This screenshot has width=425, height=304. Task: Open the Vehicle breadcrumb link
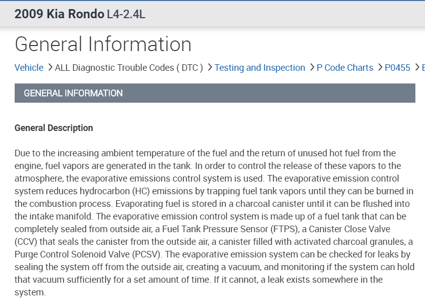click(x=29, y=68)
